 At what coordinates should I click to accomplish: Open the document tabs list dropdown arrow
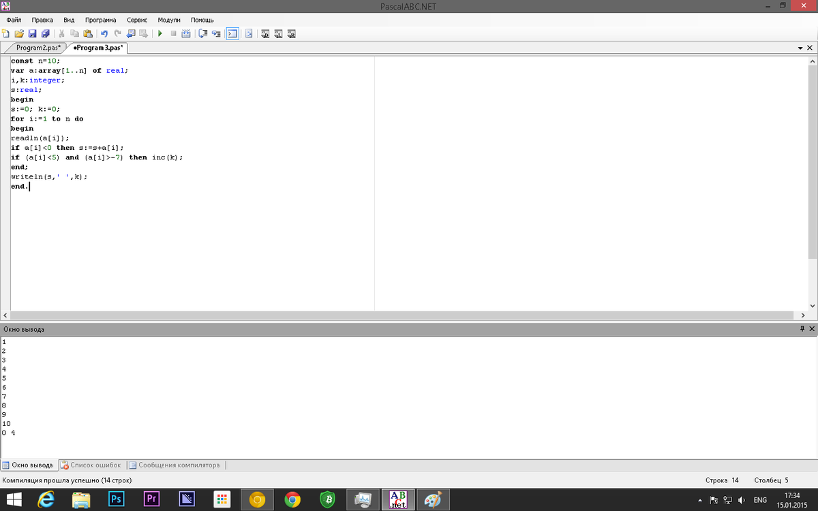coord(800,48)
